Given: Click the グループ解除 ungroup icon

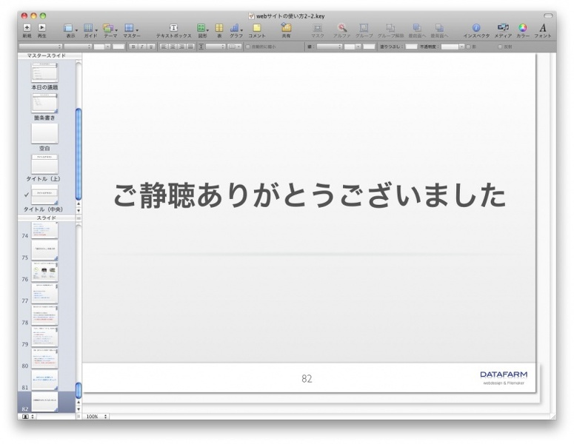Looking at the screenshot, I should click(x=390, y=28).
